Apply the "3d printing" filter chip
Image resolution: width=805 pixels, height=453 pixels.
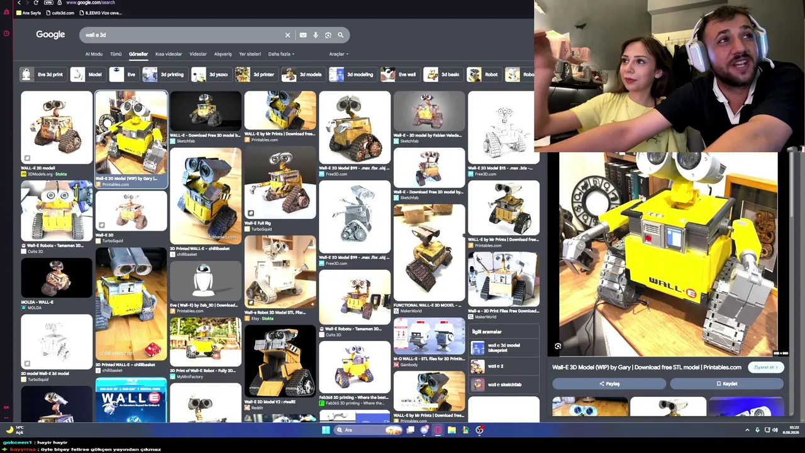point(164,74)
